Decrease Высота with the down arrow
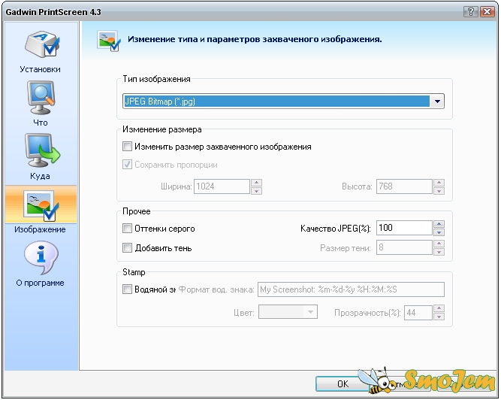This screenshot has height=400, width=501. 439,190
